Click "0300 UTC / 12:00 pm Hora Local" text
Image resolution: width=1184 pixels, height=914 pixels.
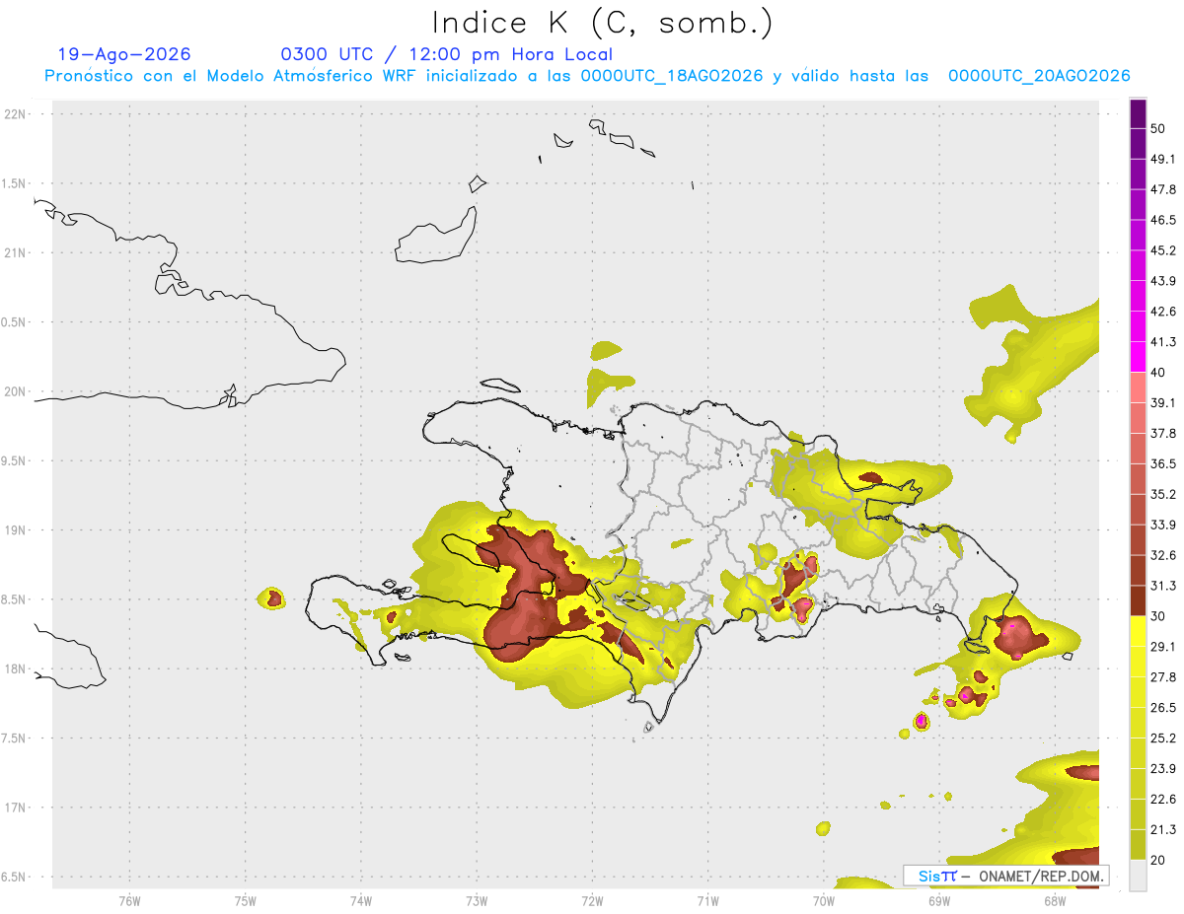446,54
